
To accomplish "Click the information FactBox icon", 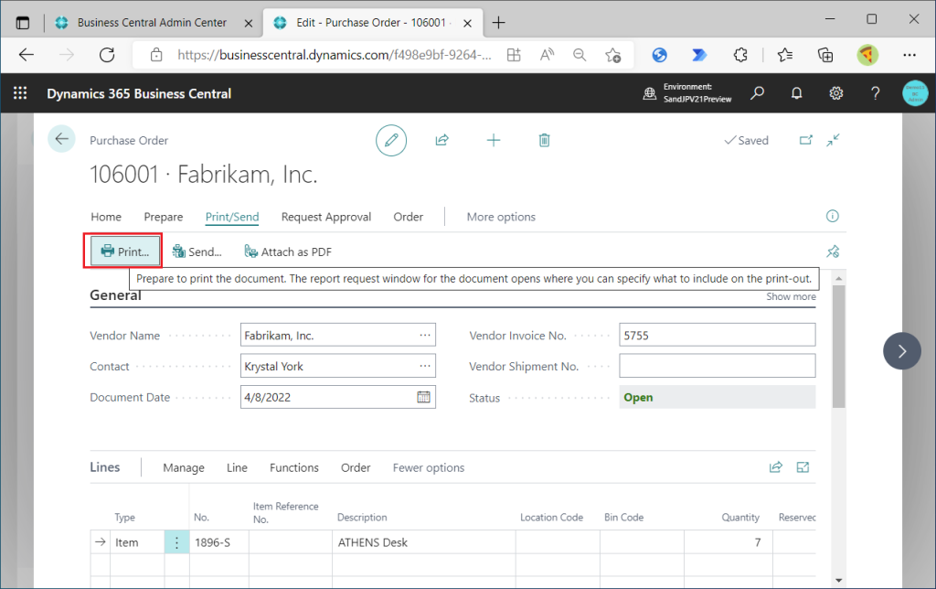I will (832, 216).
